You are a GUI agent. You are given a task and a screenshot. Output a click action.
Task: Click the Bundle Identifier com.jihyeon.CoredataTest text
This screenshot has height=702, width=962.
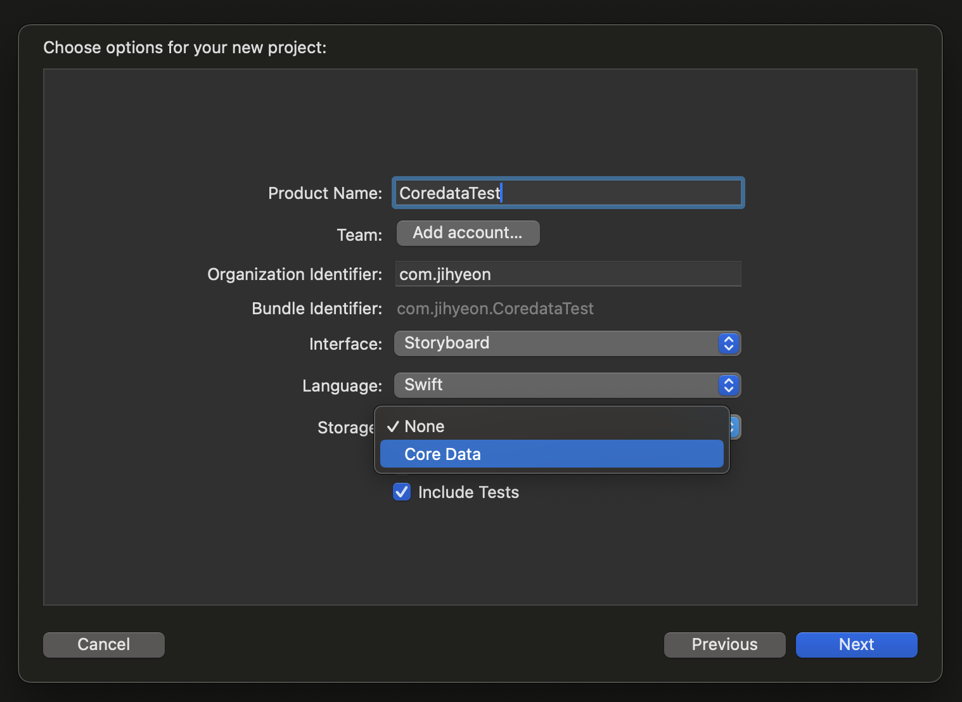pos(495,309)
